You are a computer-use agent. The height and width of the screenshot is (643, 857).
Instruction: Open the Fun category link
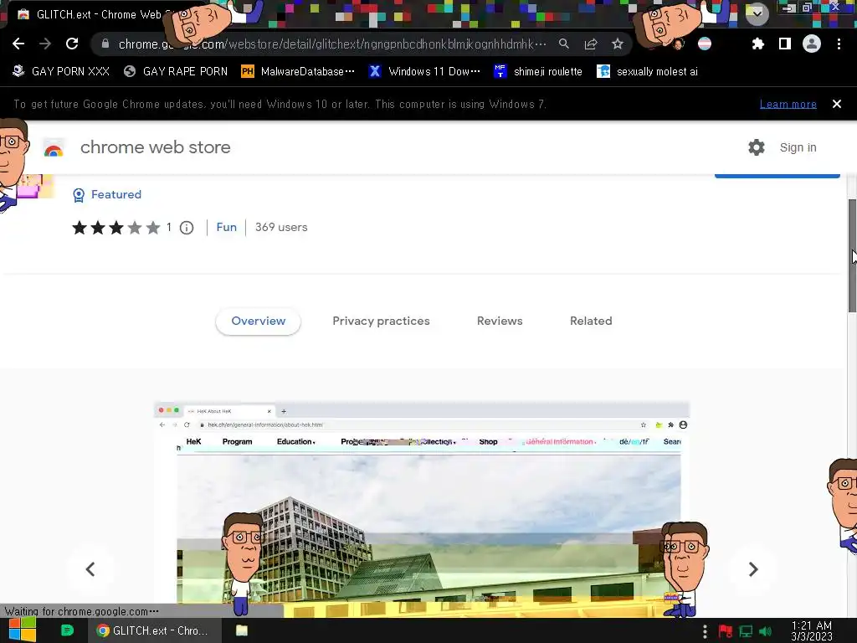tap(226, 227)
